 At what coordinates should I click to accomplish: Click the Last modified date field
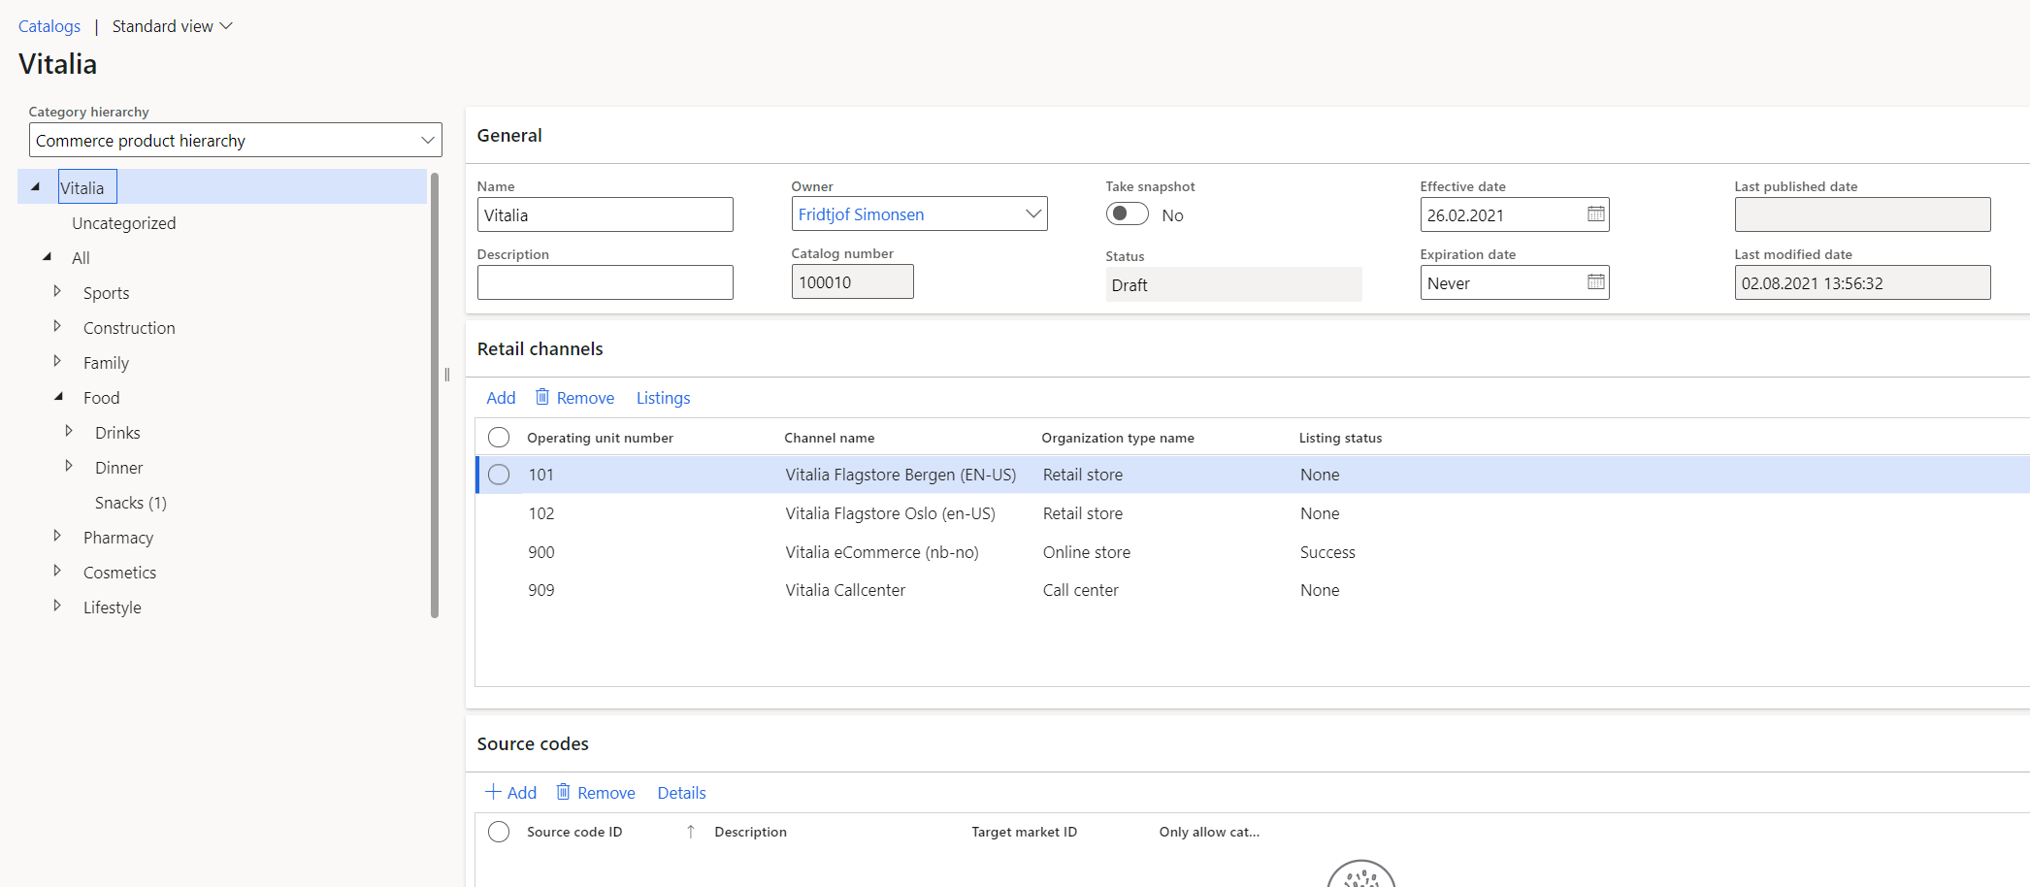(1863, 282)
